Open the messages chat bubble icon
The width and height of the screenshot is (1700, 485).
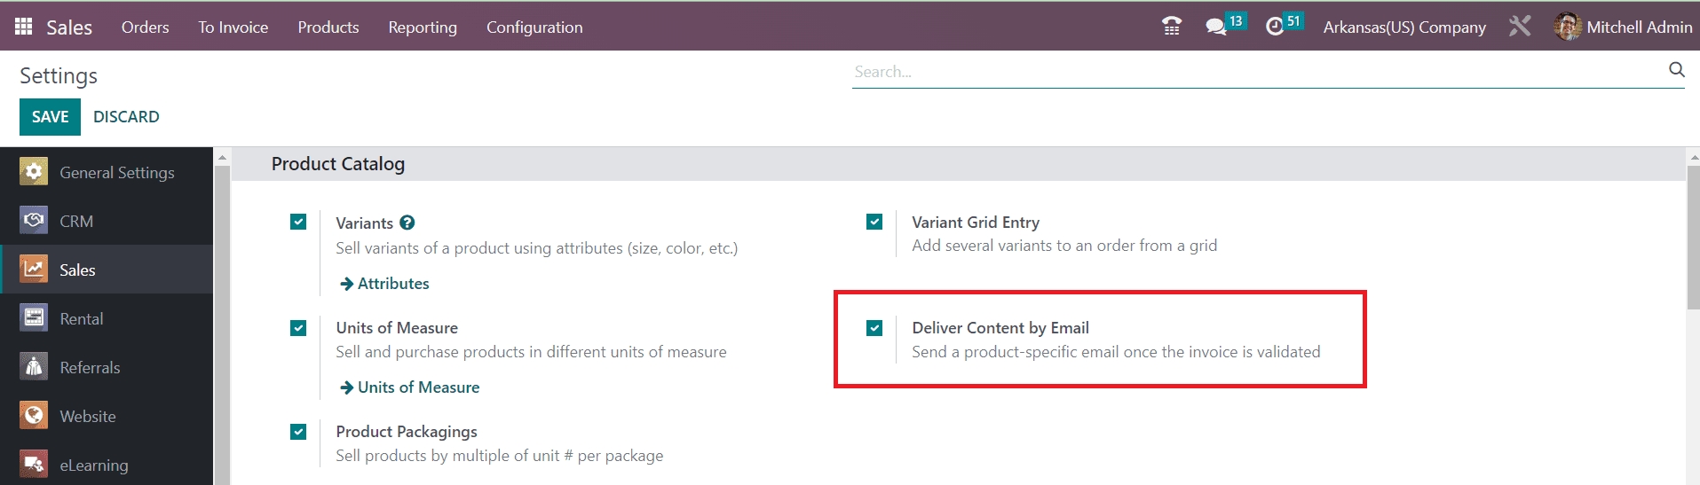[1215, 27]
